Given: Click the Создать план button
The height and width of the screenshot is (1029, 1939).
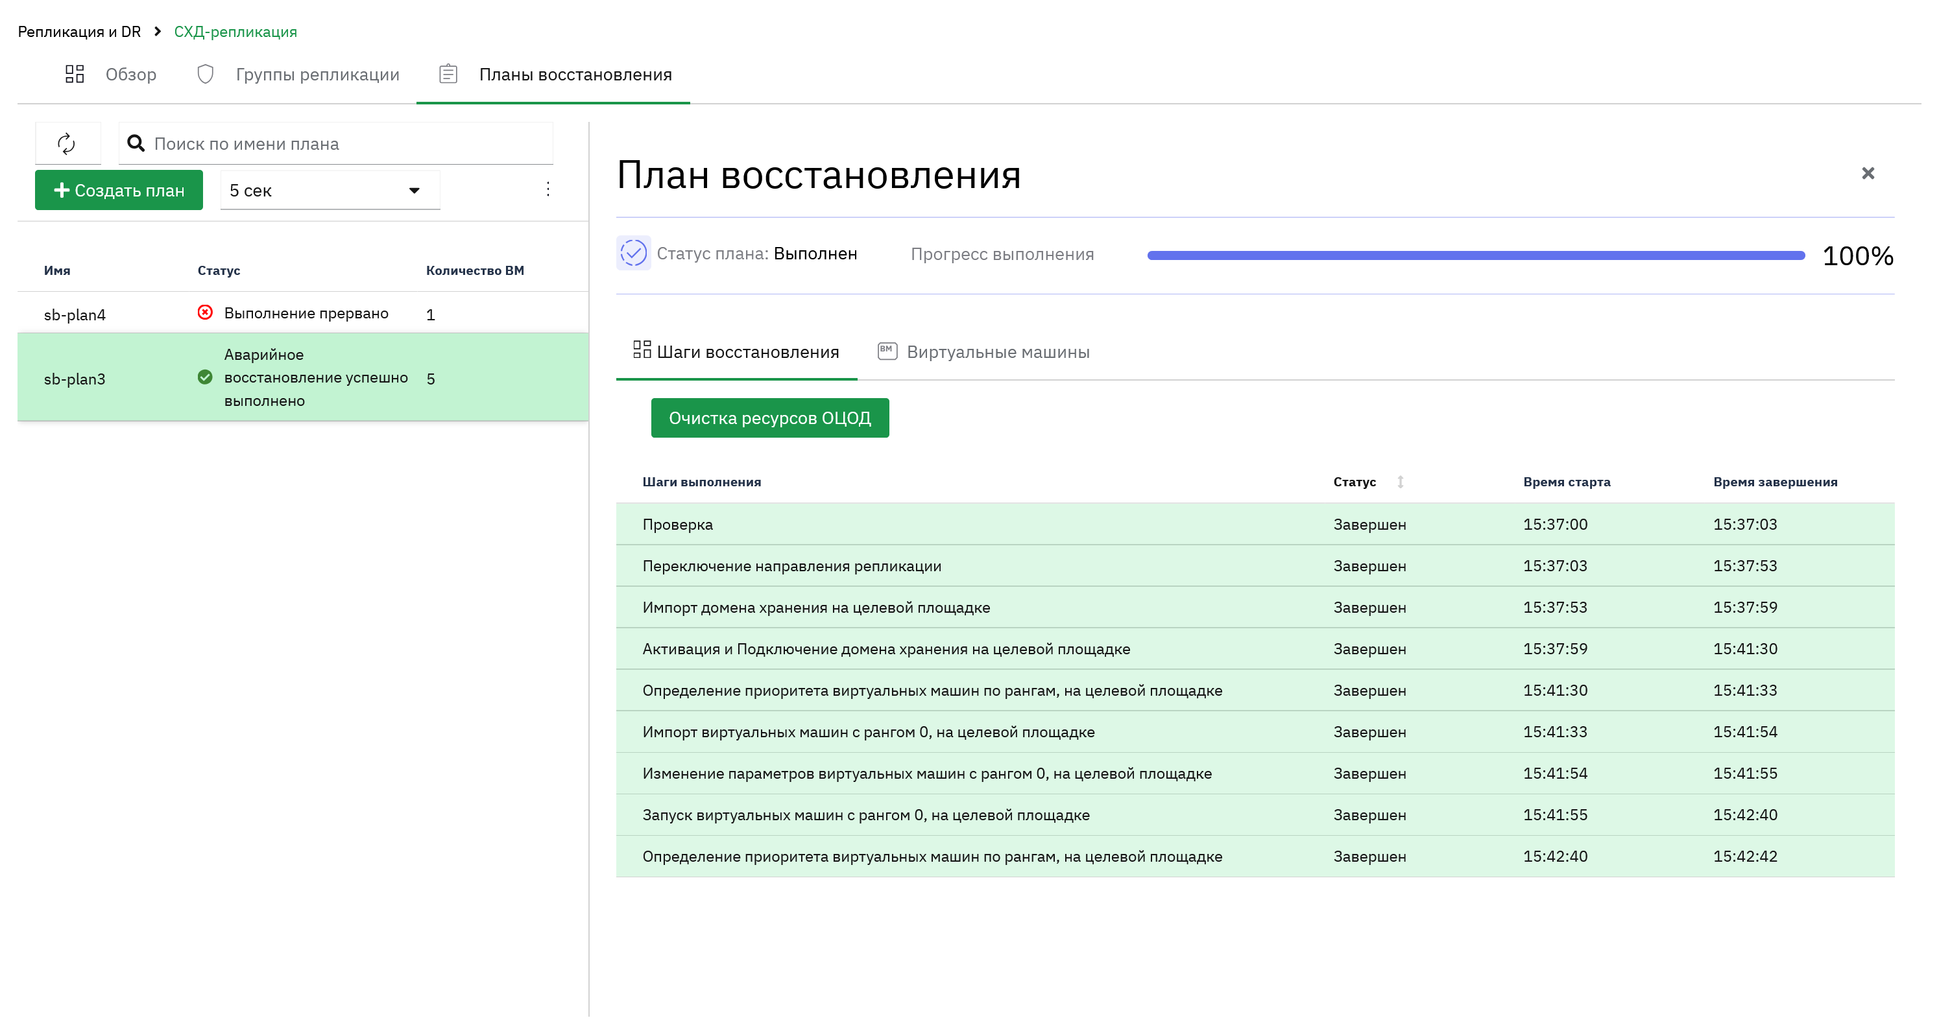Looking at the screenshot, I should (x=119, y=191).
